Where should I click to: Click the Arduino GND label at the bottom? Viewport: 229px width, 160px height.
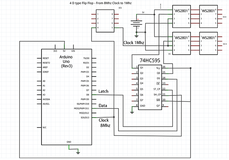pos(69,142)
